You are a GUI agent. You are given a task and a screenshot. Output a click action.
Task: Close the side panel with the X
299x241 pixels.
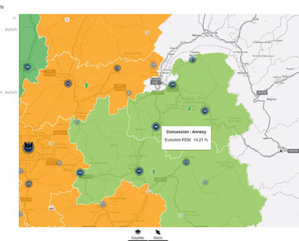[x=14, y=18]
